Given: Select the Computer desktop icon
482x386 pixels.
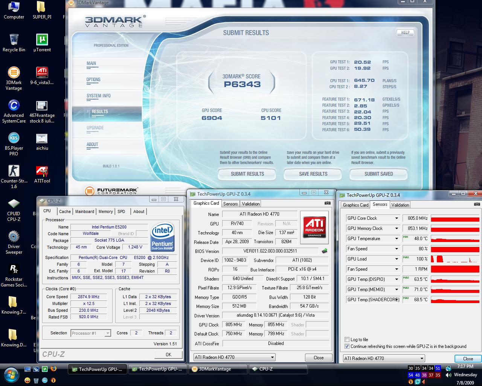Looking at the screenshot, I should (14, 10).
